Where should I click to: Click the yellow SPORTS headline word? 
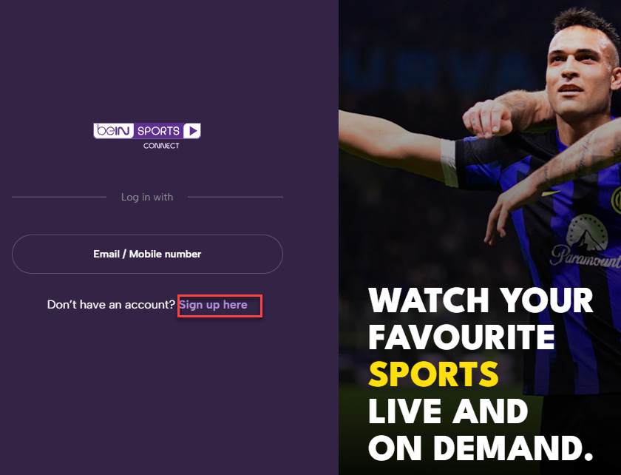pyautogui.click(x=433, y=374)
